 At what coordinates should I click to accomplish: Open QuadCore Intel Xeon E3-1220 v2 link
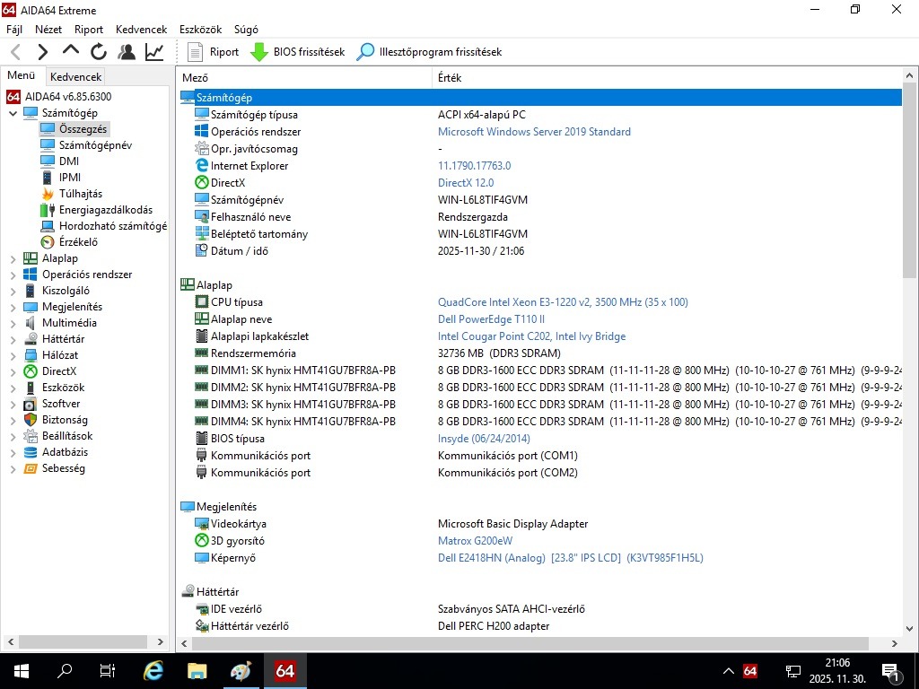563,302
